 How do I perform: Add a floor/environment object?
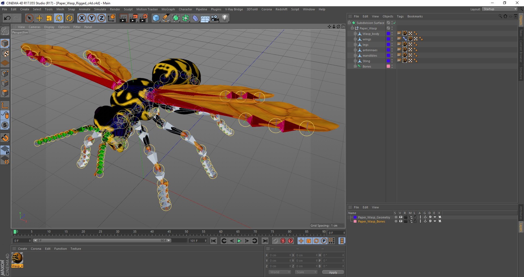pyautogui.click(x=205, y=18)
